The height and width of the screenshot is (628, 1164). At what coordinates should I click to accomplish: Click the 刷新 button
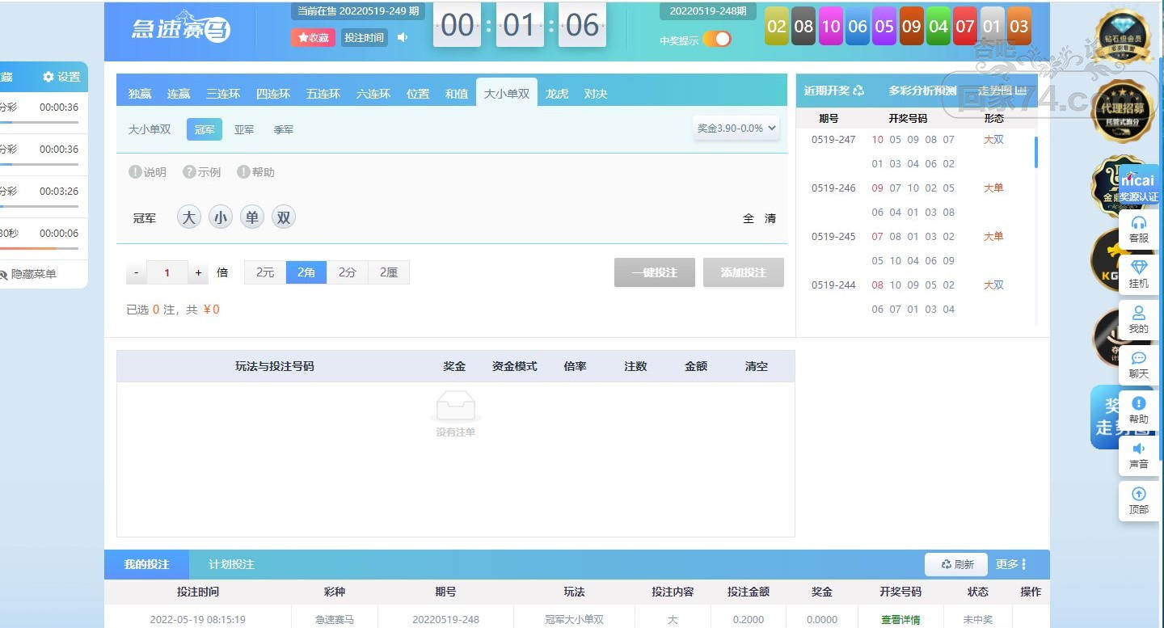pos(957,564)
